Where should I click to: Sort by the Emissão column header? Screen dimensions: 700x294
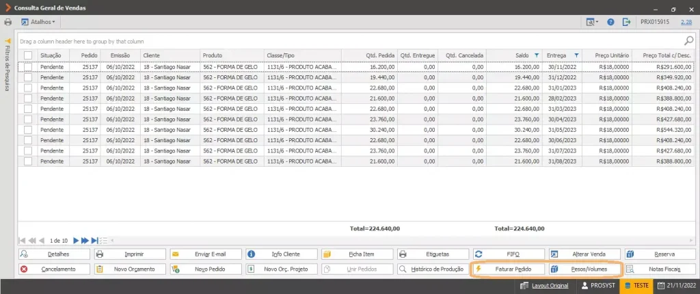[120, 55]
